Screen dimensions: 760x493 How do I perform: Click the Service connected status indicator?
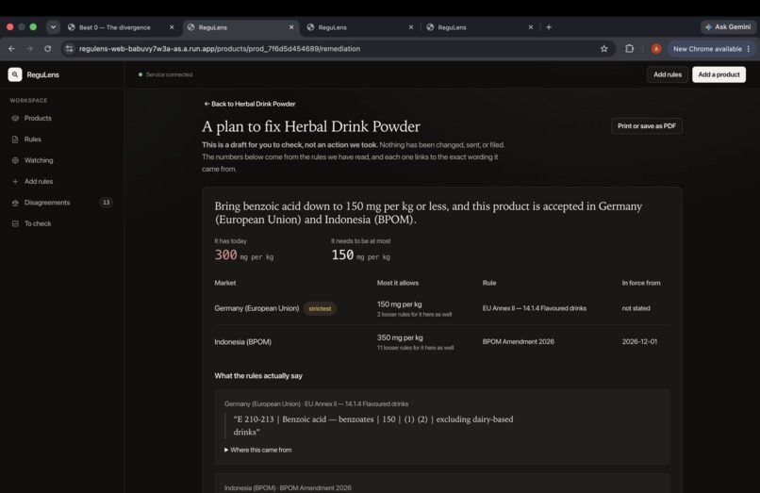(x=165, y=74)
